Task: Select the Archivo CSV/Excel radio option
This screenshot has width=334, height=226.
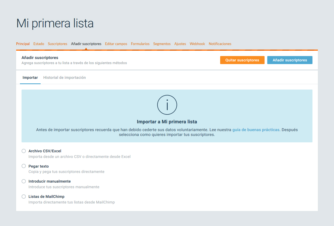Action: click(x=24, y=151)
